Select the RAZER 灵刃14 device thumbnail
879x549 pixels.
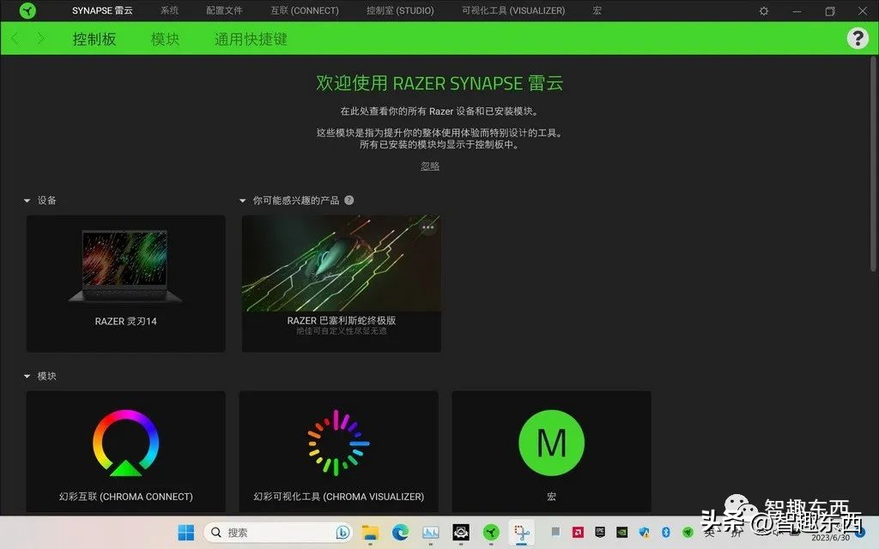[125, 266]
